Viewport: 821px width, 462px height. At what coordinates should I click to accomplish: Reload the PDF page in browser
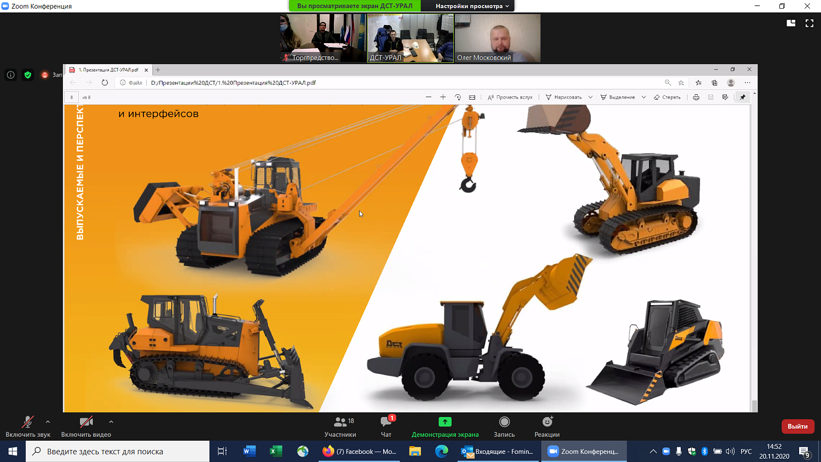[105, 83]
